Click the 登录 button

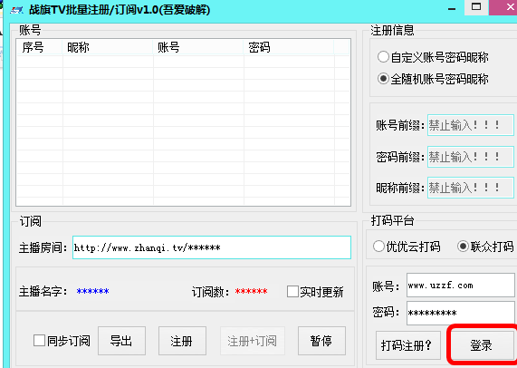tap(482, 345)
